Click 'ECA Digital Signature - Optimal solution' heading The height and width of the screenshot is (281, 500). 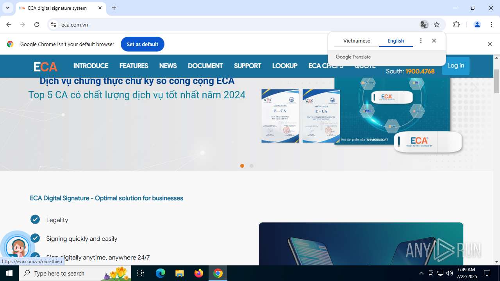pos(106,198)
